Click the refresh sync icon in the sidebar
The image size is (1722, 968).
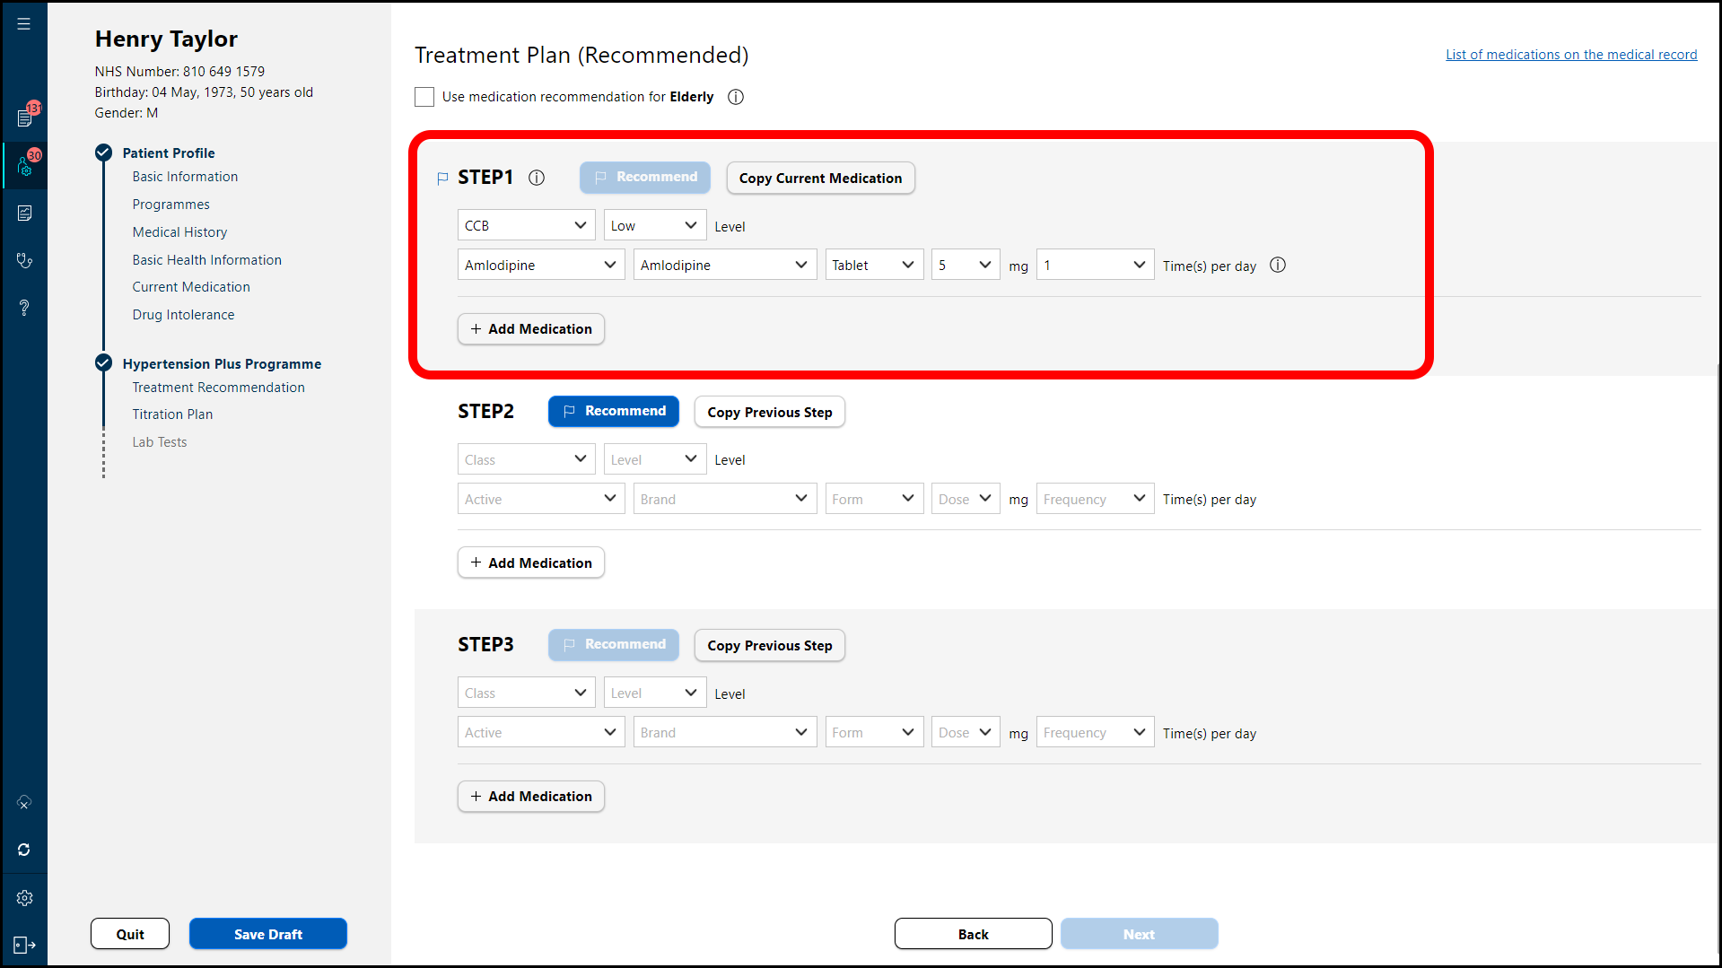24,850
